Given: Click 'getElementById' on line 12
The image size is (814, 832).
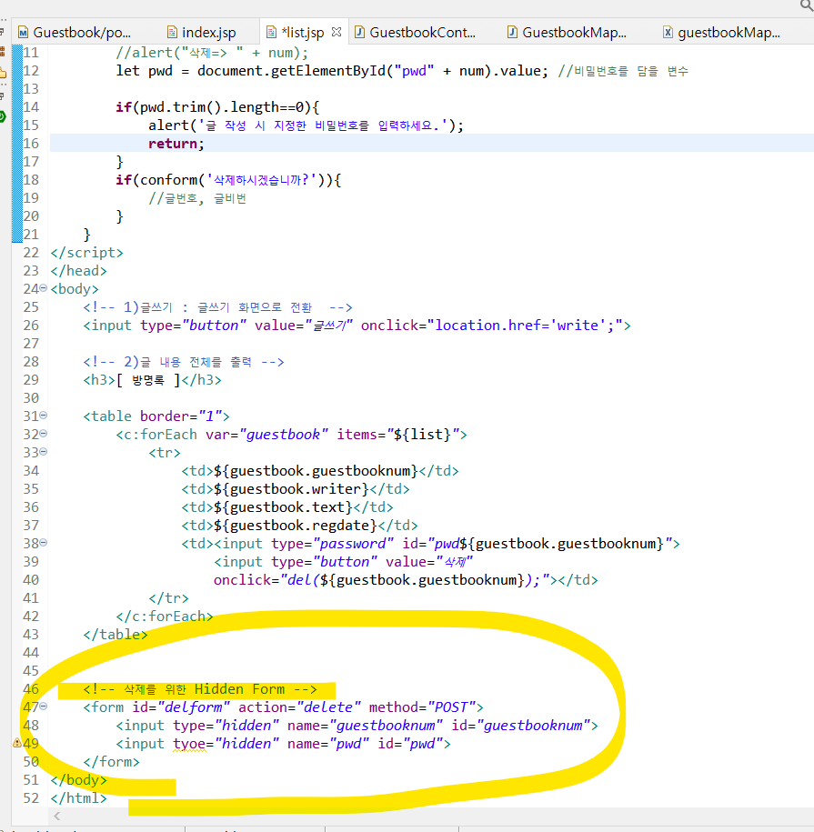Looking at the screenshot, I should tap(328, 71).
